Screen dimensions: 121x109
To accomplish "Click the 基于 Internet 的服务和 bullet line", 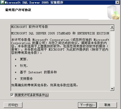I will pos(38,72).
